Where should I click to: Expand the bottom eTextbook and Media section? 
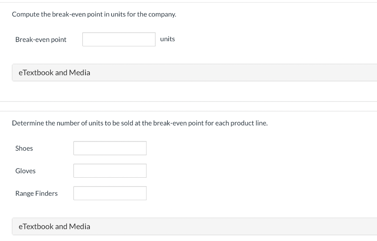click(54, 226)
